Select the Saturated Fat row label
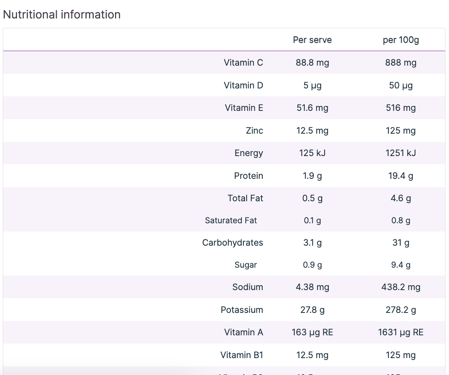The height and width of the screenshot is (375, 449). [231, 221]
